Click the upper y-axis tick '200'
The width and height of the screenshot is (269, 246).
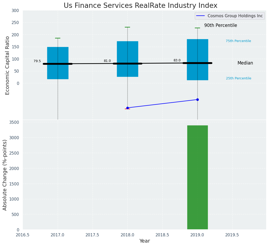pos(15,35)
